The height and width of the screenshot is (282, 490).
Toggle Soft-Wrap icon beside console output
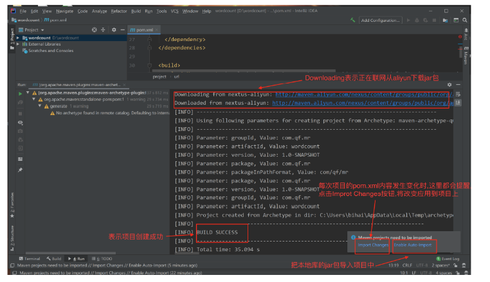458,94
